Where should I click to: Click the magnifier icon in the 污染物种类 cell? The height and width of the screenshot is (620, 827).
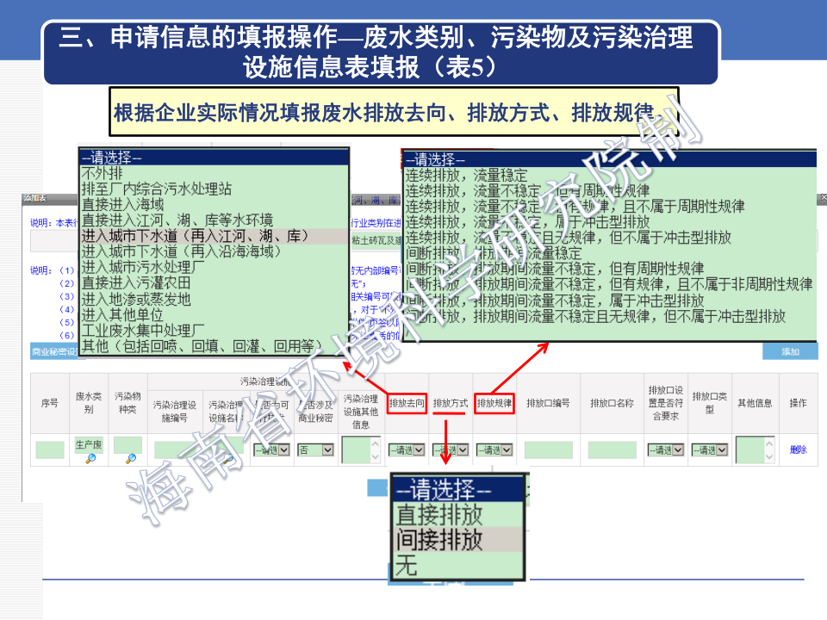pyautogui.click(x=130, y=459)
